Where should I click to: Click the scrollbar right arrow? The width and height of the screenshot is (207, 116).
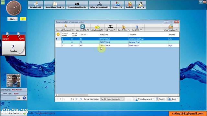pos(178,95)
